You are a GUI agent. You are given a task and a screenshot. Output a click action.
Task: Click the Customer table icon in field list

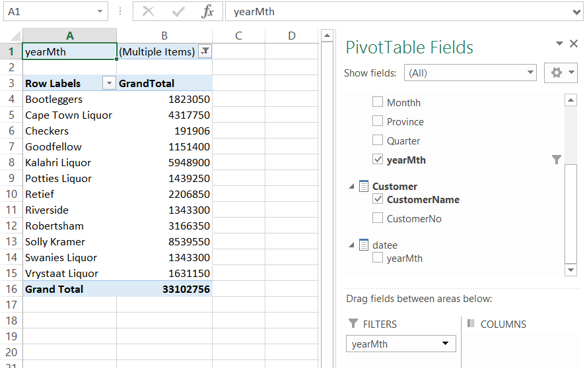tap(363, 187)
